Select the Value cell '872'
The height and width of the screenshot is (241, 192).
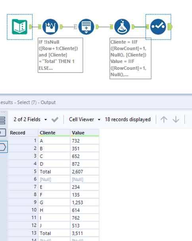point(84,164)
